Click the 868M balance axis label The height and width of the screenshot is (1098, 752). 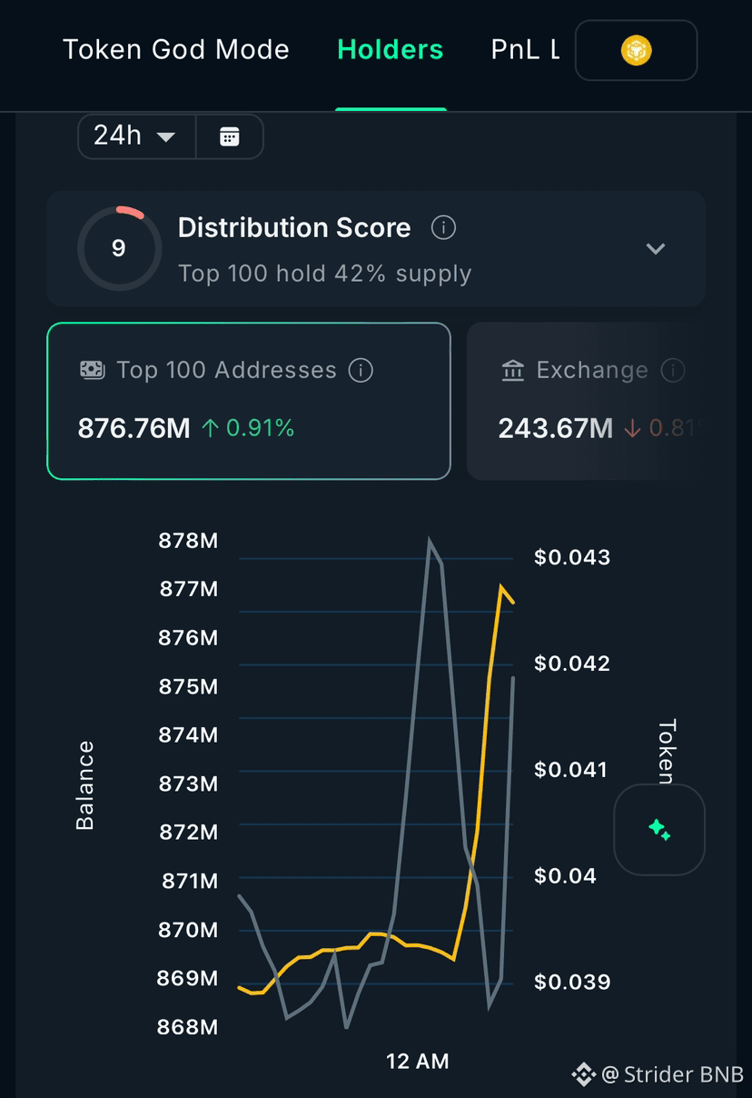click(188, 1027)
